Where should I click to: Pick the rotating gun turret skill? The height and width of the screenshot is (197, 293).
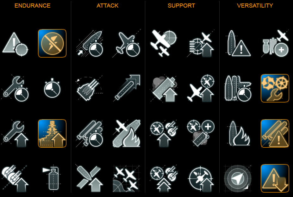pos(89,89)
